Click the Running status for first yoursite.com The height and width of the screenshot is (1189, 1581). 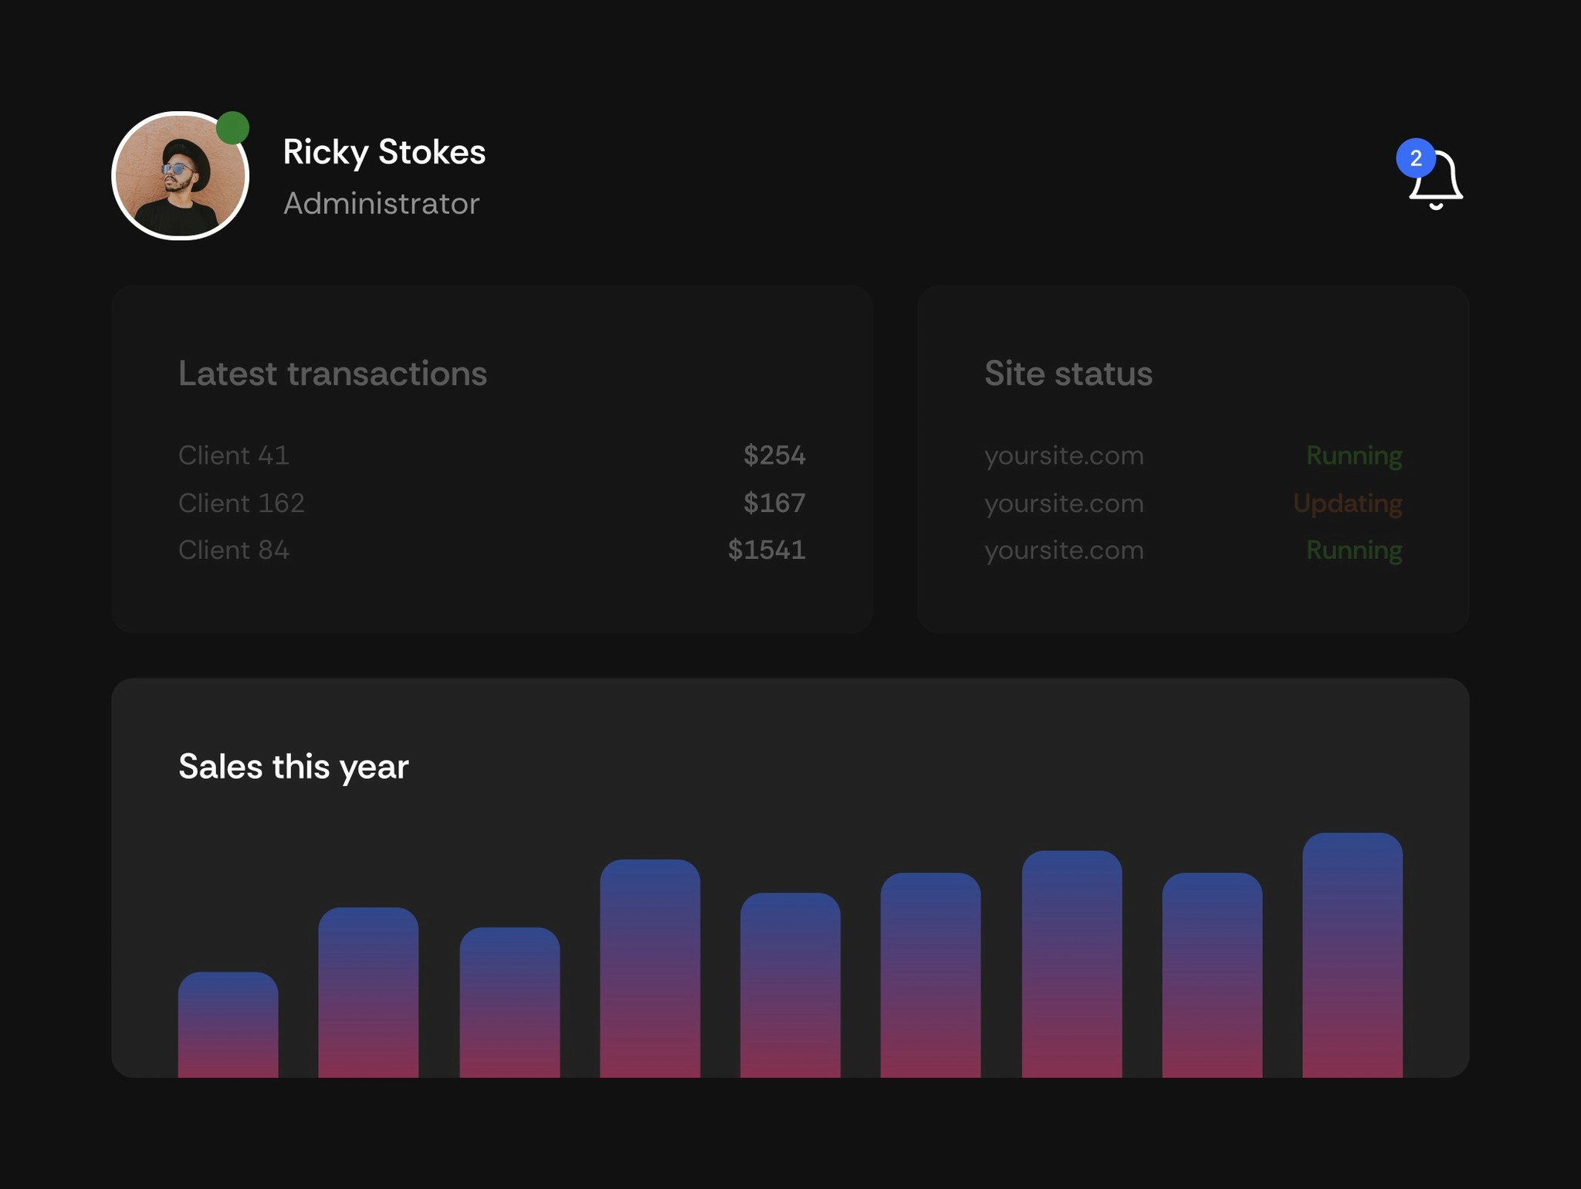[1353, 456]
